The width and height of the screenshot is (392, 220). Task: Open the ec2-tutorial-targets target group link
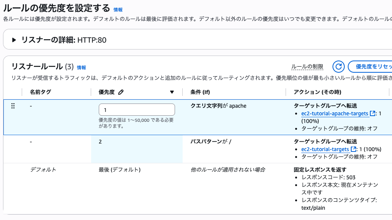click(x=325, y=149)
